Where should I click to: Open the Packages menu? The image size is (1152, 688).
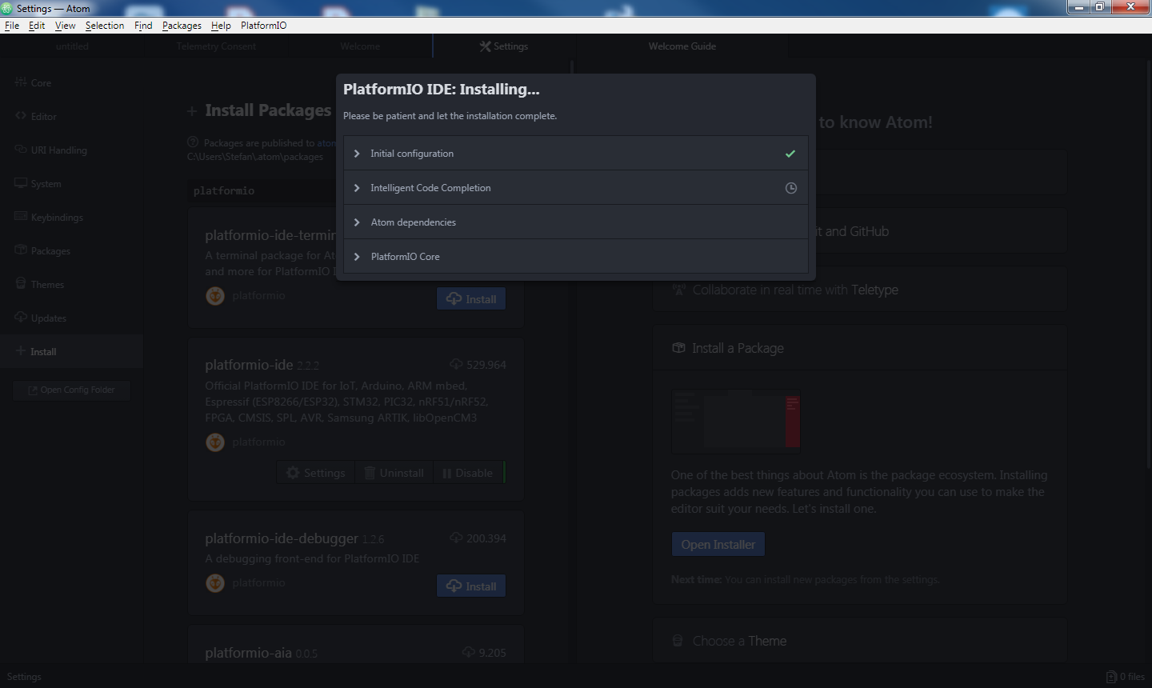182,26
